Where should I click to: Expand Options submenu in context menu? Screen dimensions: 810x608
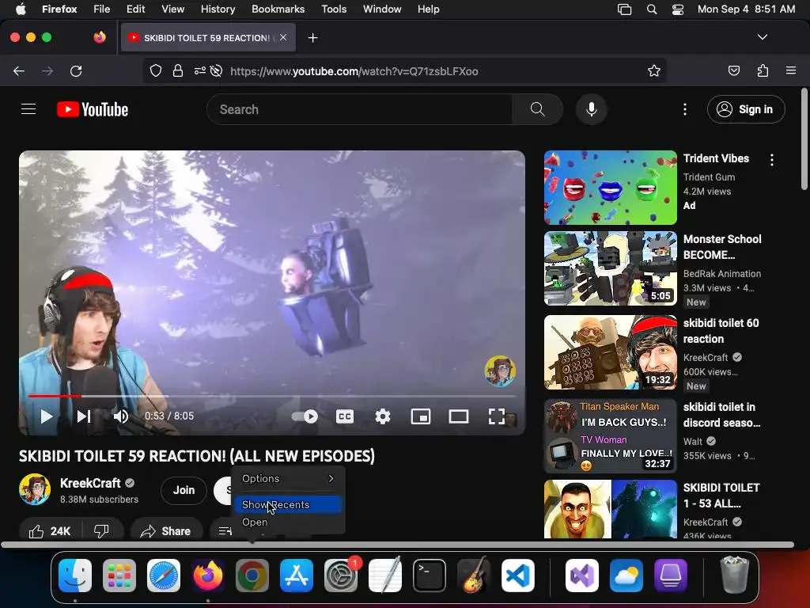288,479
